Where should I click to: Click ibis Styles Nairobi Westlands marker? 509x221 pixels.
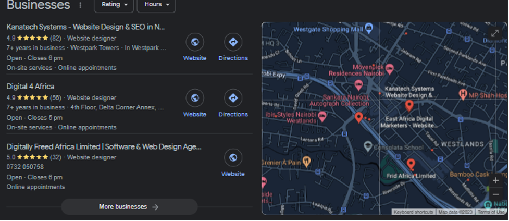tap(322, 116)
